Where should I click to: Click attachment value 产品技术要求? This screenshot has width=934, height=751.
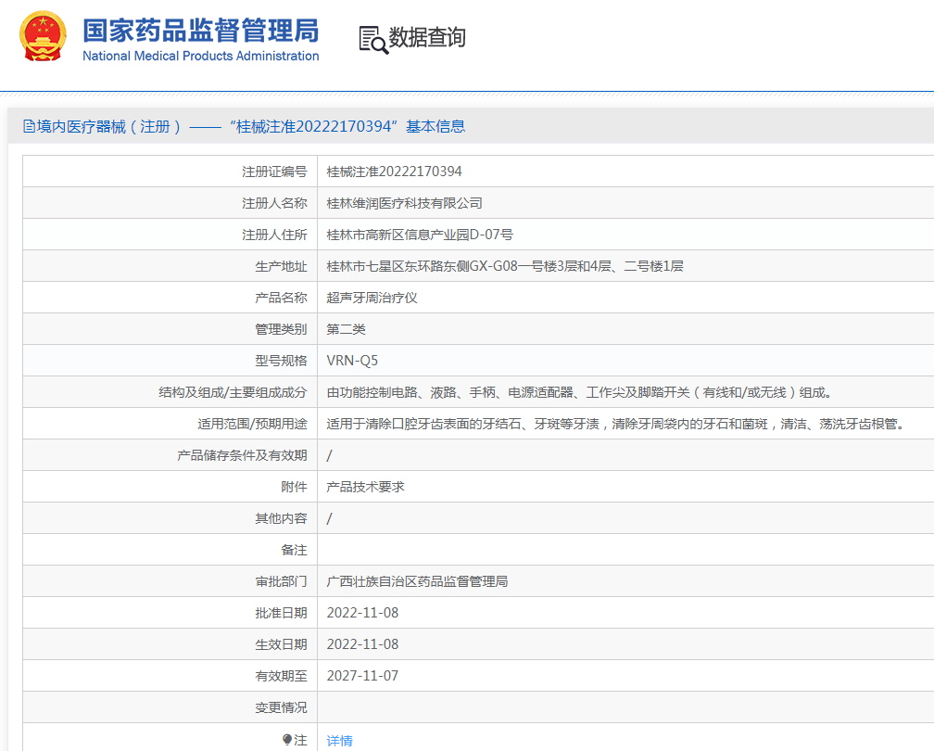[365, 487]
